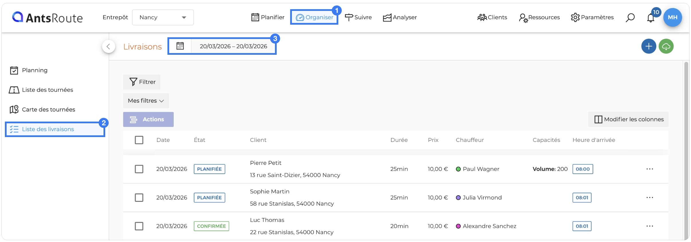The width and height of the screenshot is (691, 242).
Task: Collapse the sidebar with the chevron arrow
Action: coord(108,46)
